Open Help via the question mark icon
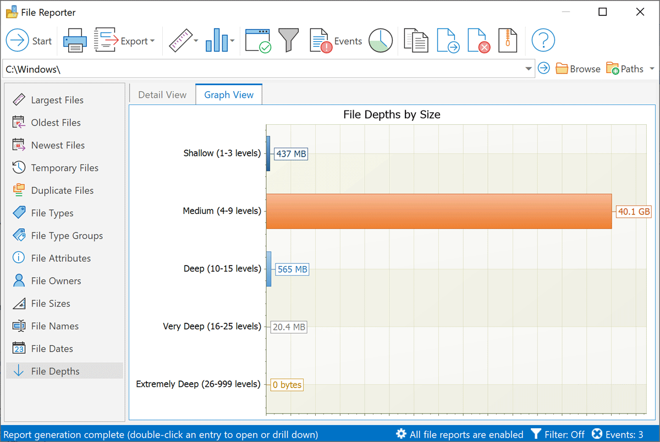 pyautogui.click(x=543, y=41)
